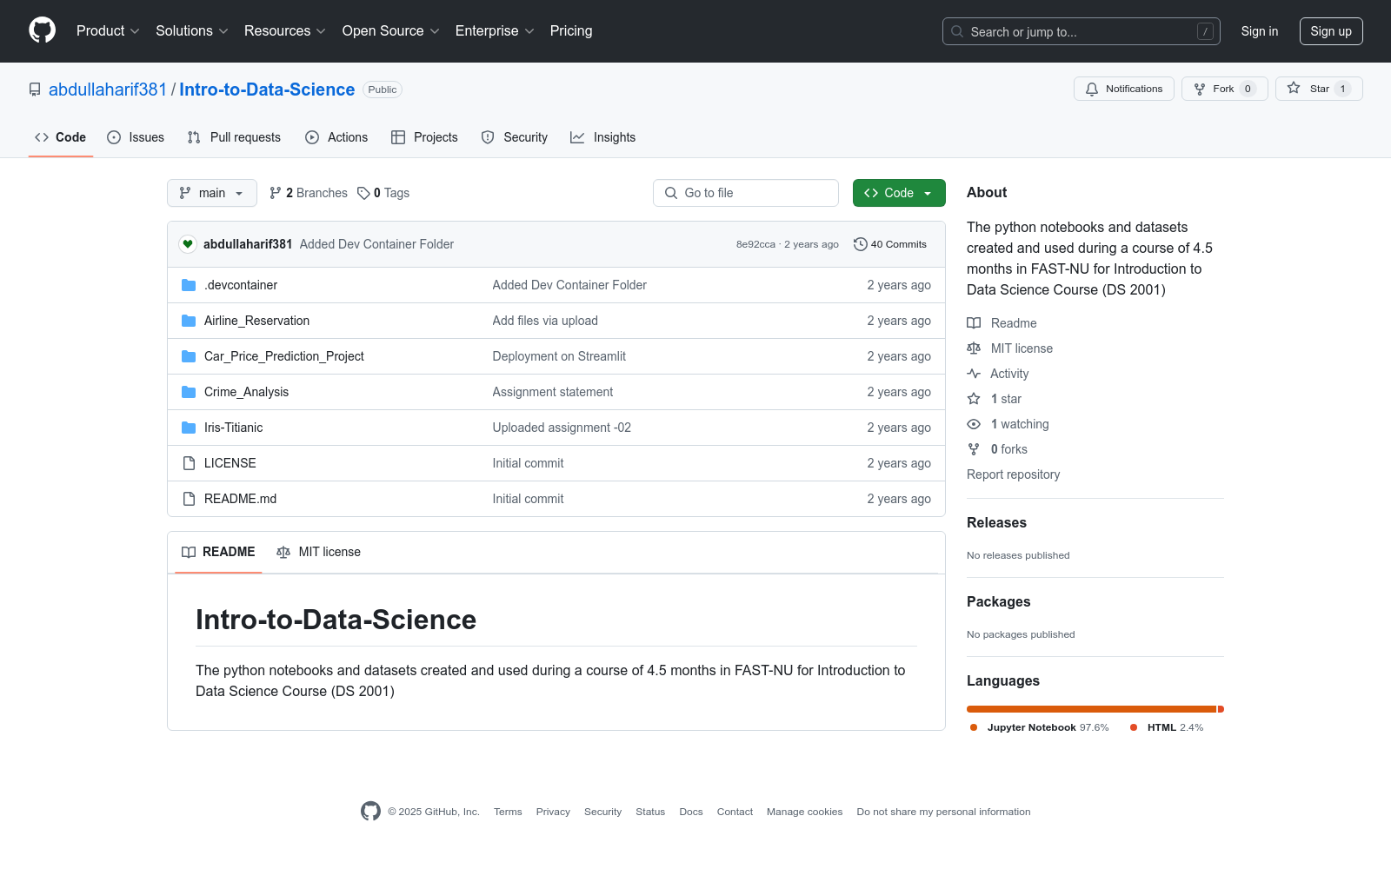The height and width of the screenshot is (869, 1391).
Task: Click the Sign up button
Action: pyautogui.click(x=1331, y=31)
